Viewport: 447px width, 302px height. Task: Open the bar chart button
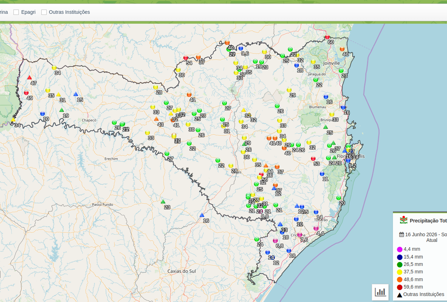coord(380,292)
